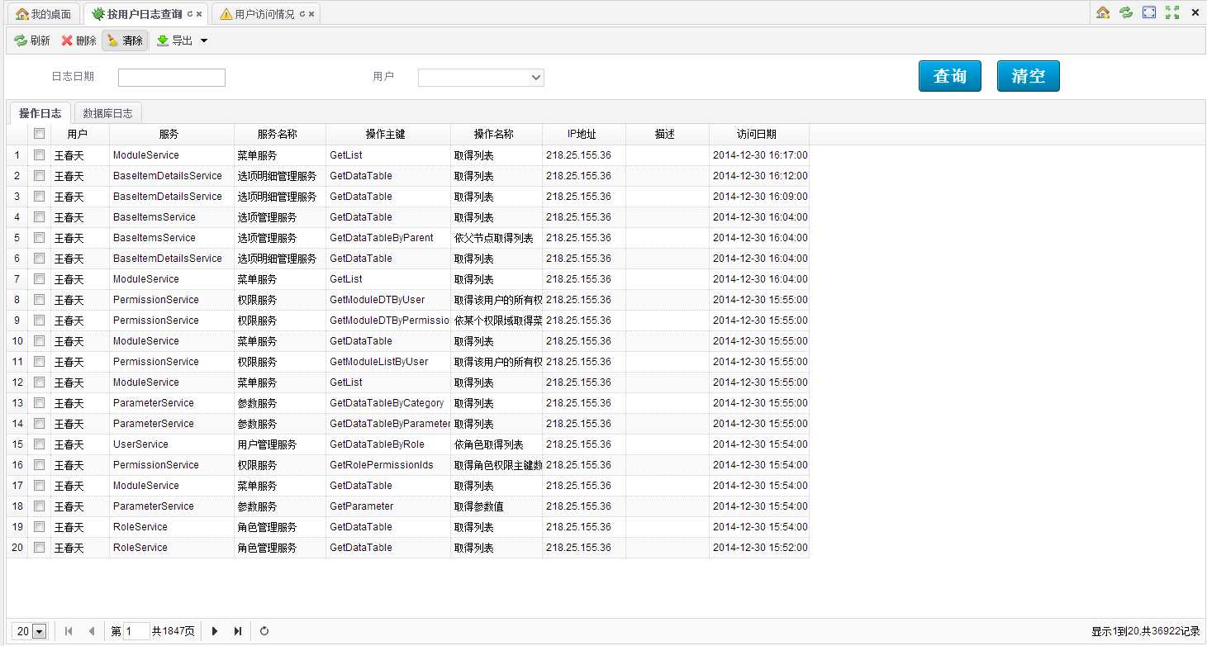Viewport: 1207px width, 646px height.
Task: Go to the first page of results
Action: 69,631
